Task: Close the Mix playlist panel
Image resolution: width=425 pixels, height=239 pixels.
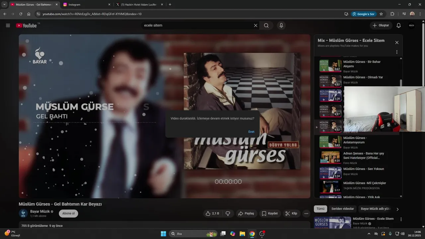Action: pos(397,42)
